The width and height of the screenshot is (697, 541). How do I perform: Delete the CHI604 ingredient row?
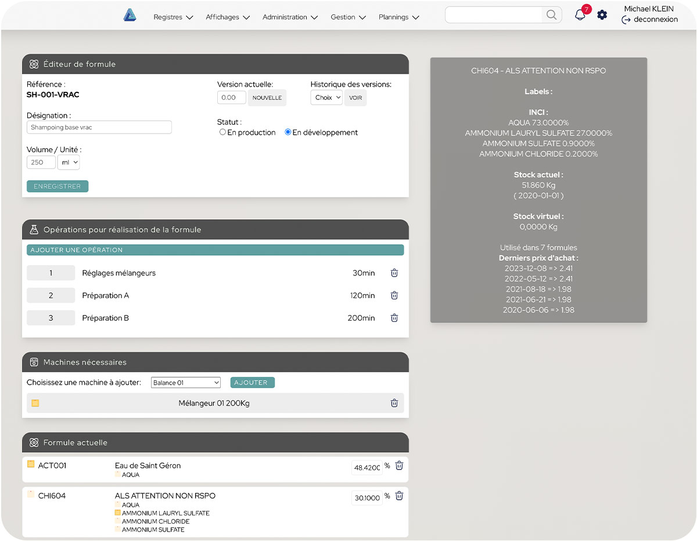pos(399,496)
